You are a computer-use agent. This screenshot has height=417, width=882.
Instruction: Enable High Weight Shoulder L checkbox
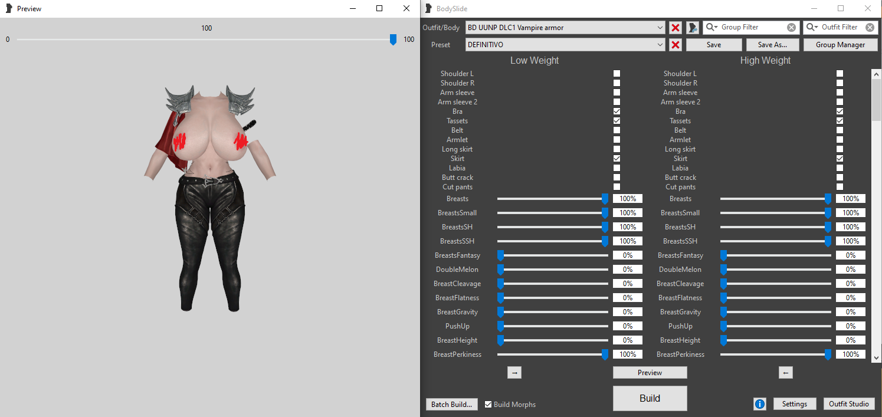(x=840, y=74)
